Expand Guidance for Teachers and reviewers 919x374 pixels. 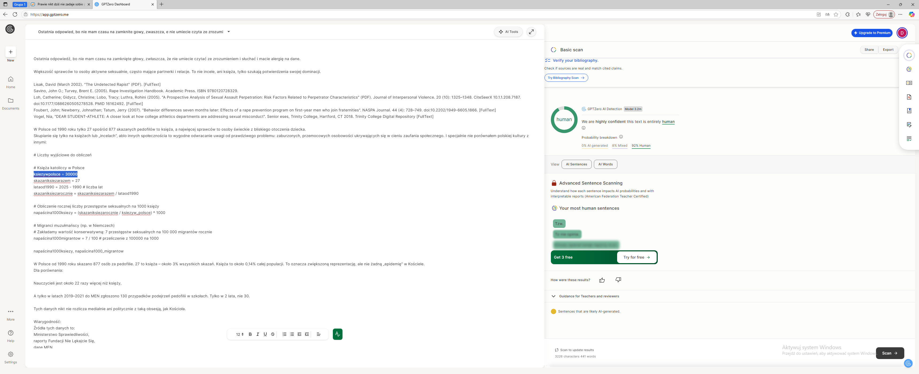coord(589,296)
